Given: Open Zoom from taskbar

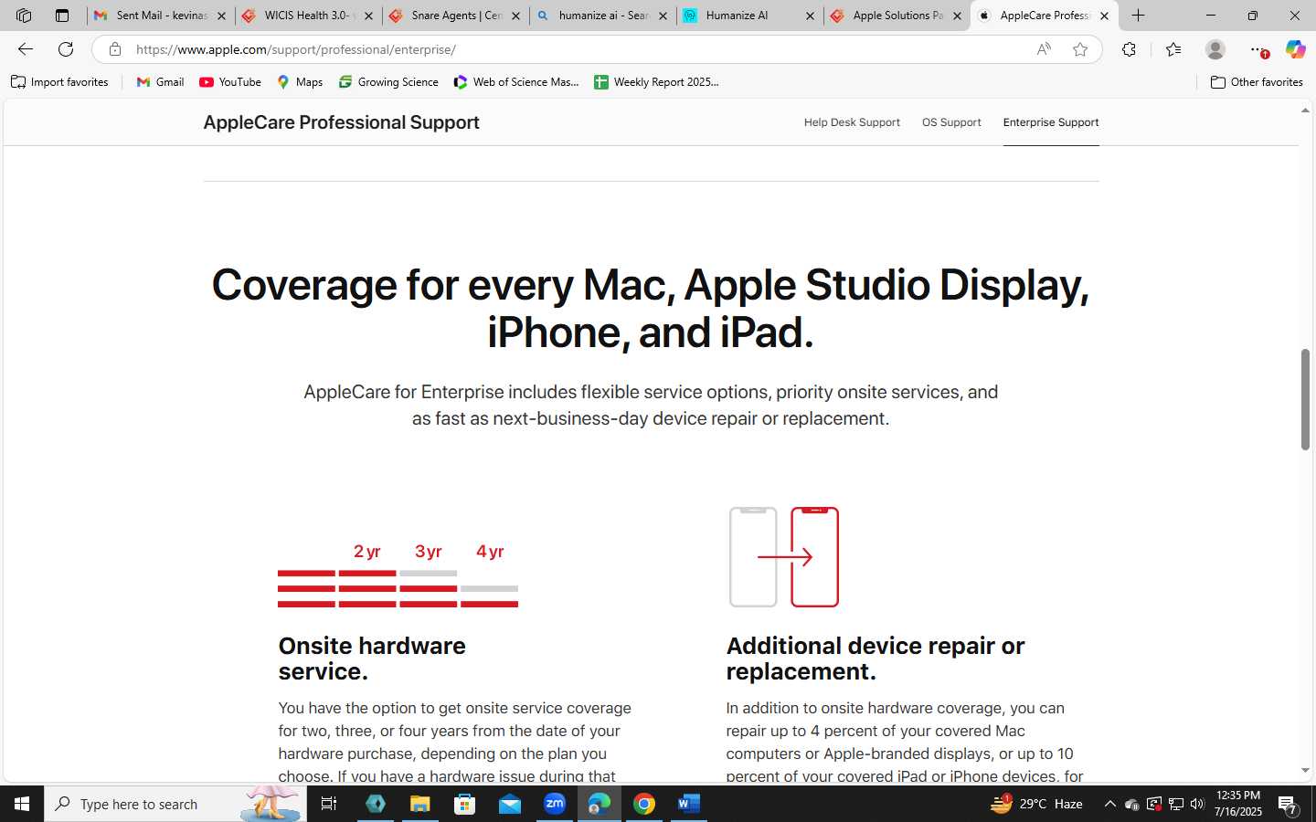Looking at the screenshot, I should [x=555, y=804].
